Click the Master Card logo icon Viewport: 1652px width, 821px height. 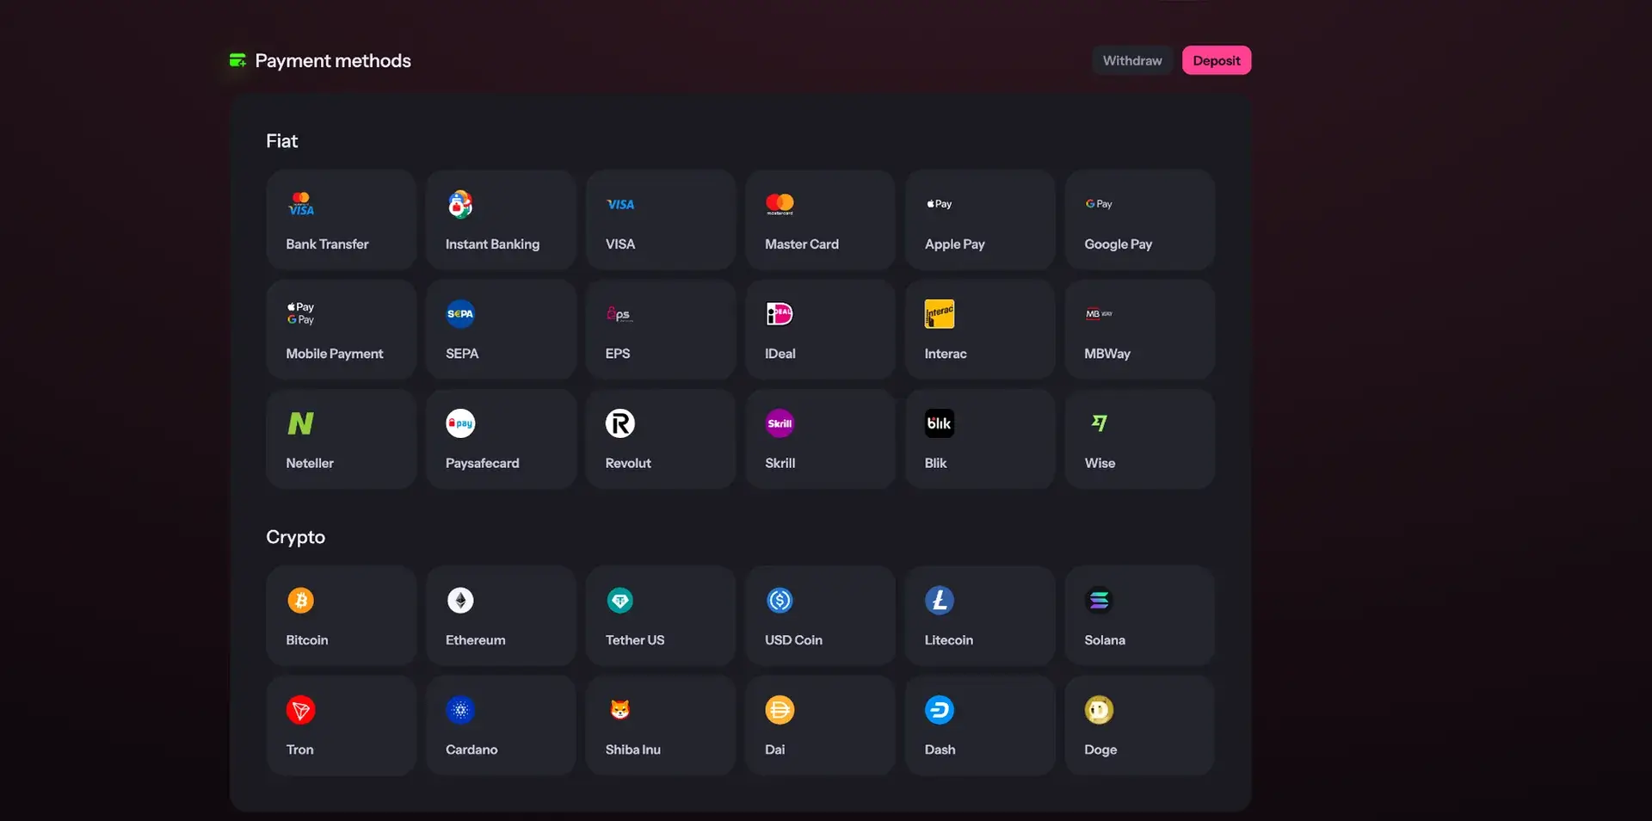pyautogui.click(x=780, y=204)
